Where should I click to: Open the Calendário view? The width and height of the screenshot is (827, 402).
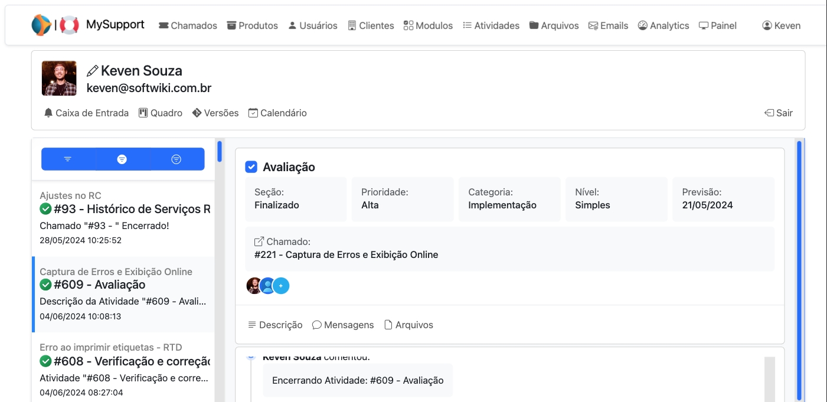tap(277, 113)
